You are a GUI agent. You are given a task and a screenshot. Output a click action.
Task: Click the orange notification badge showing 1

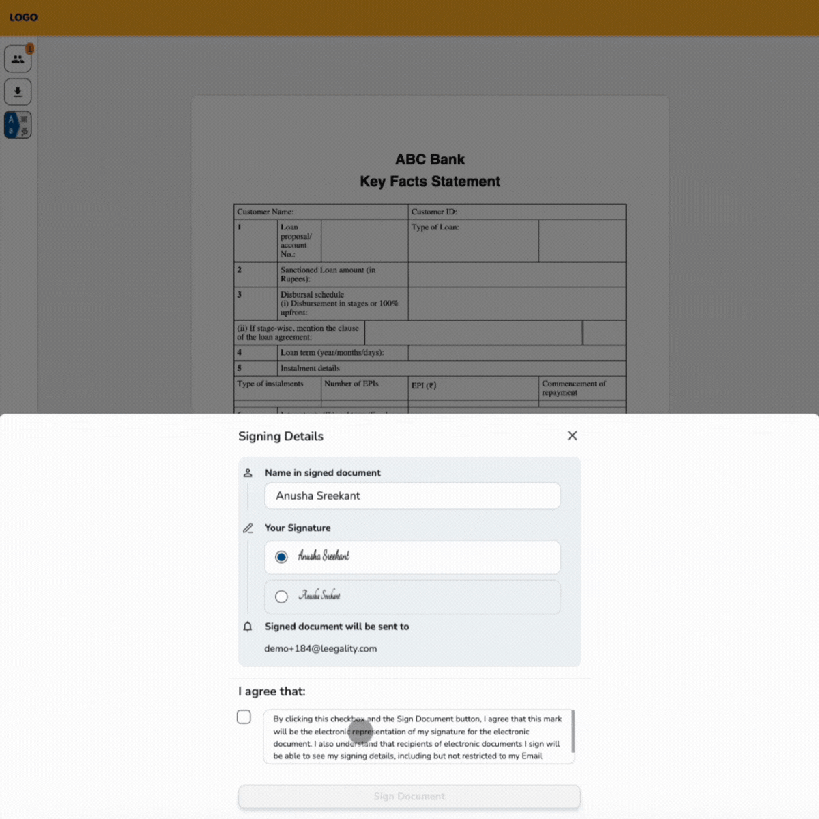tap(29, 48)
